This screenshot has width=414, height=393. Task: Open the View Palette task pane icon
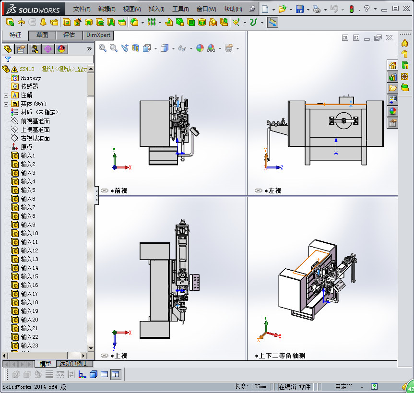click(x=392, y=100)
